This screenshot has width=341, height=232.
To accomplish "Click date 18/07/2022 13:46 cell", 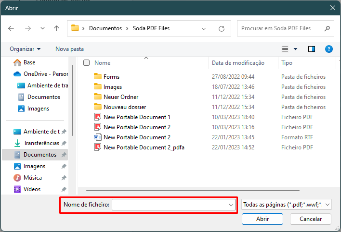I will (x=233, y=87).
